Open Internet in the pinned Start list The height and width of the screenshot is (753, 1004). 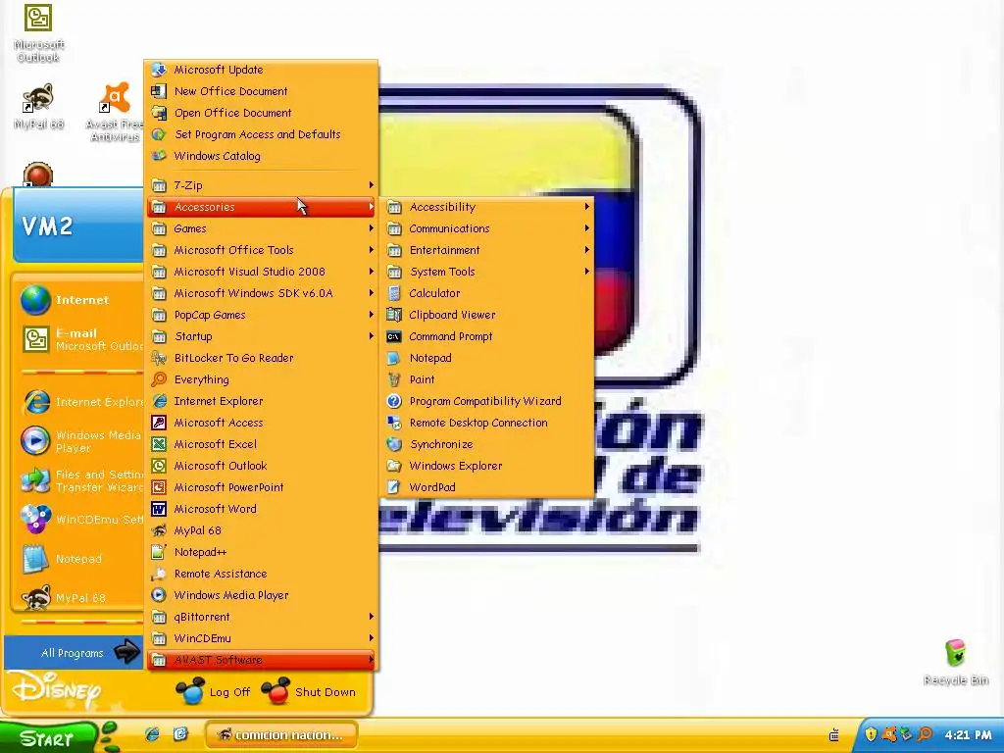coord(78,300)
